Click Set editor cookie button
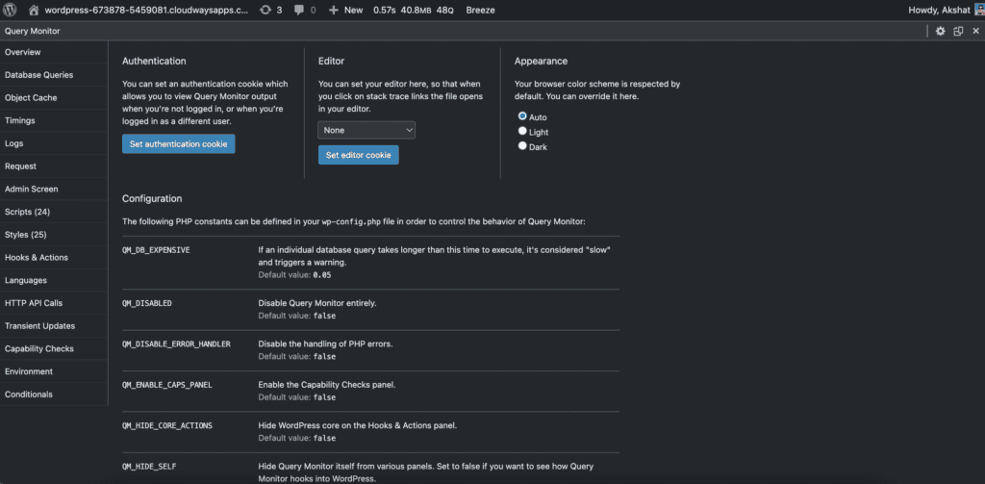Screen dimensions: 985x484 (359, 155)
